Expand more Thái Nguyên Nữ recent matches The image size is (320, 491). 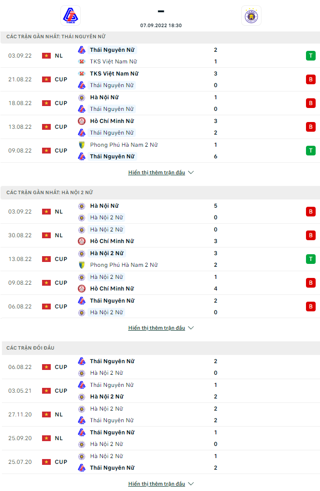(160, 172)
